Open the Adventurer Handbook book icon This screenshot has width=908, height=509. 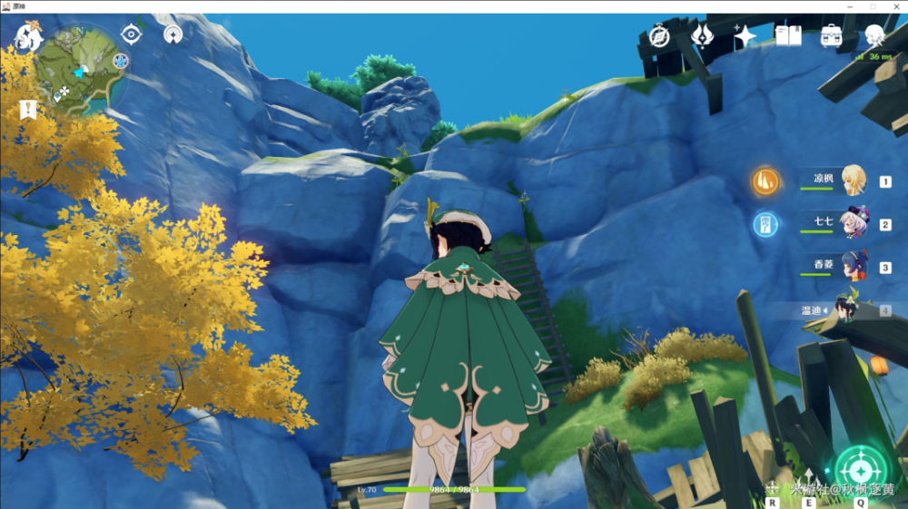788,36
